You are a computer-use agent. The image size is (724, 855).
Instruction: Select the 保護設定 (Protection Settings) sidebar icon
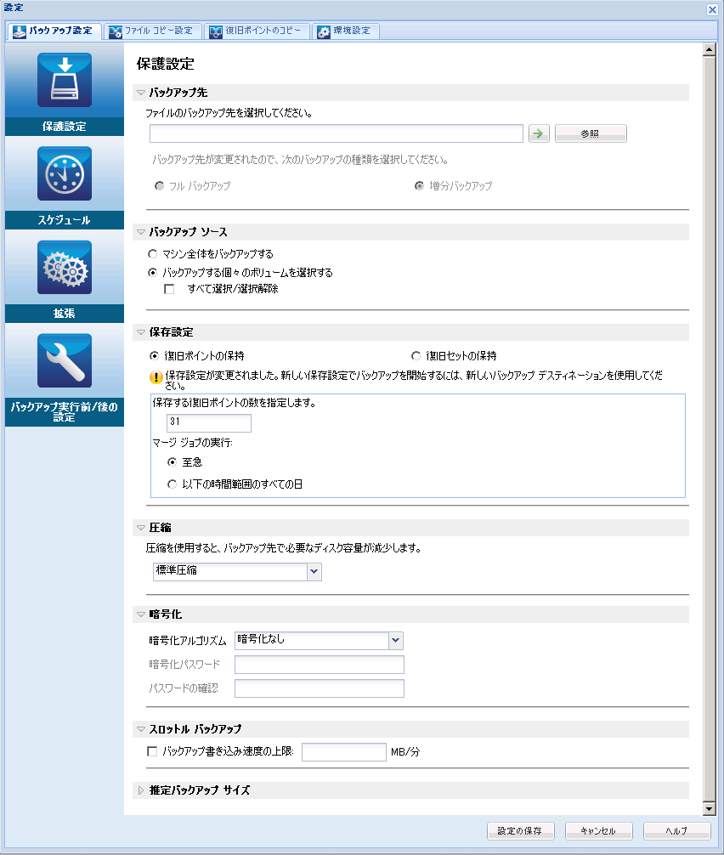[x=64, y=80]
